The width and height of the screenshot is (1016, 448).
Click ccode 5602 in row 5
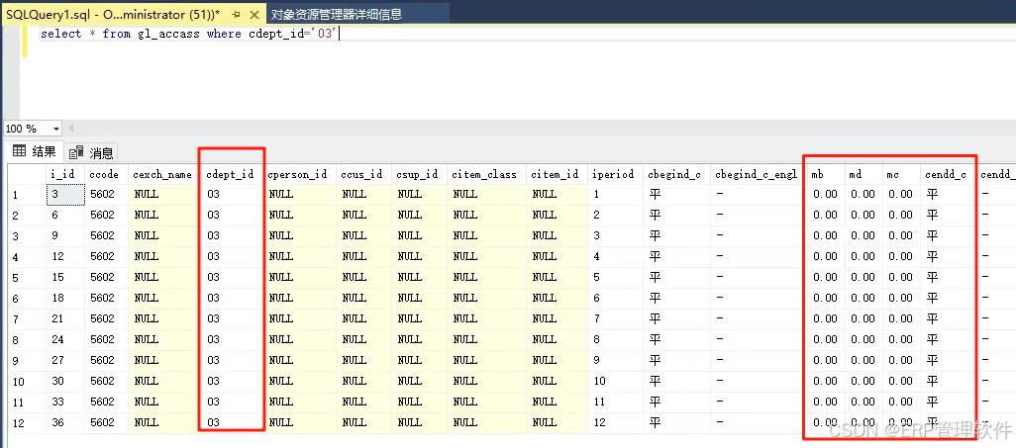coord(106,277)
